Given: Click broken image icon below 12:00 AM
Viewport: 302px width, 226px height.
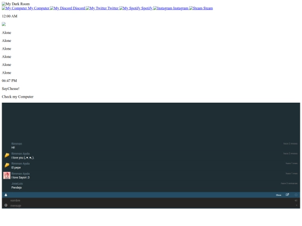Looking at the screenshot, I should pyautogui.click(x=4, y=24).
